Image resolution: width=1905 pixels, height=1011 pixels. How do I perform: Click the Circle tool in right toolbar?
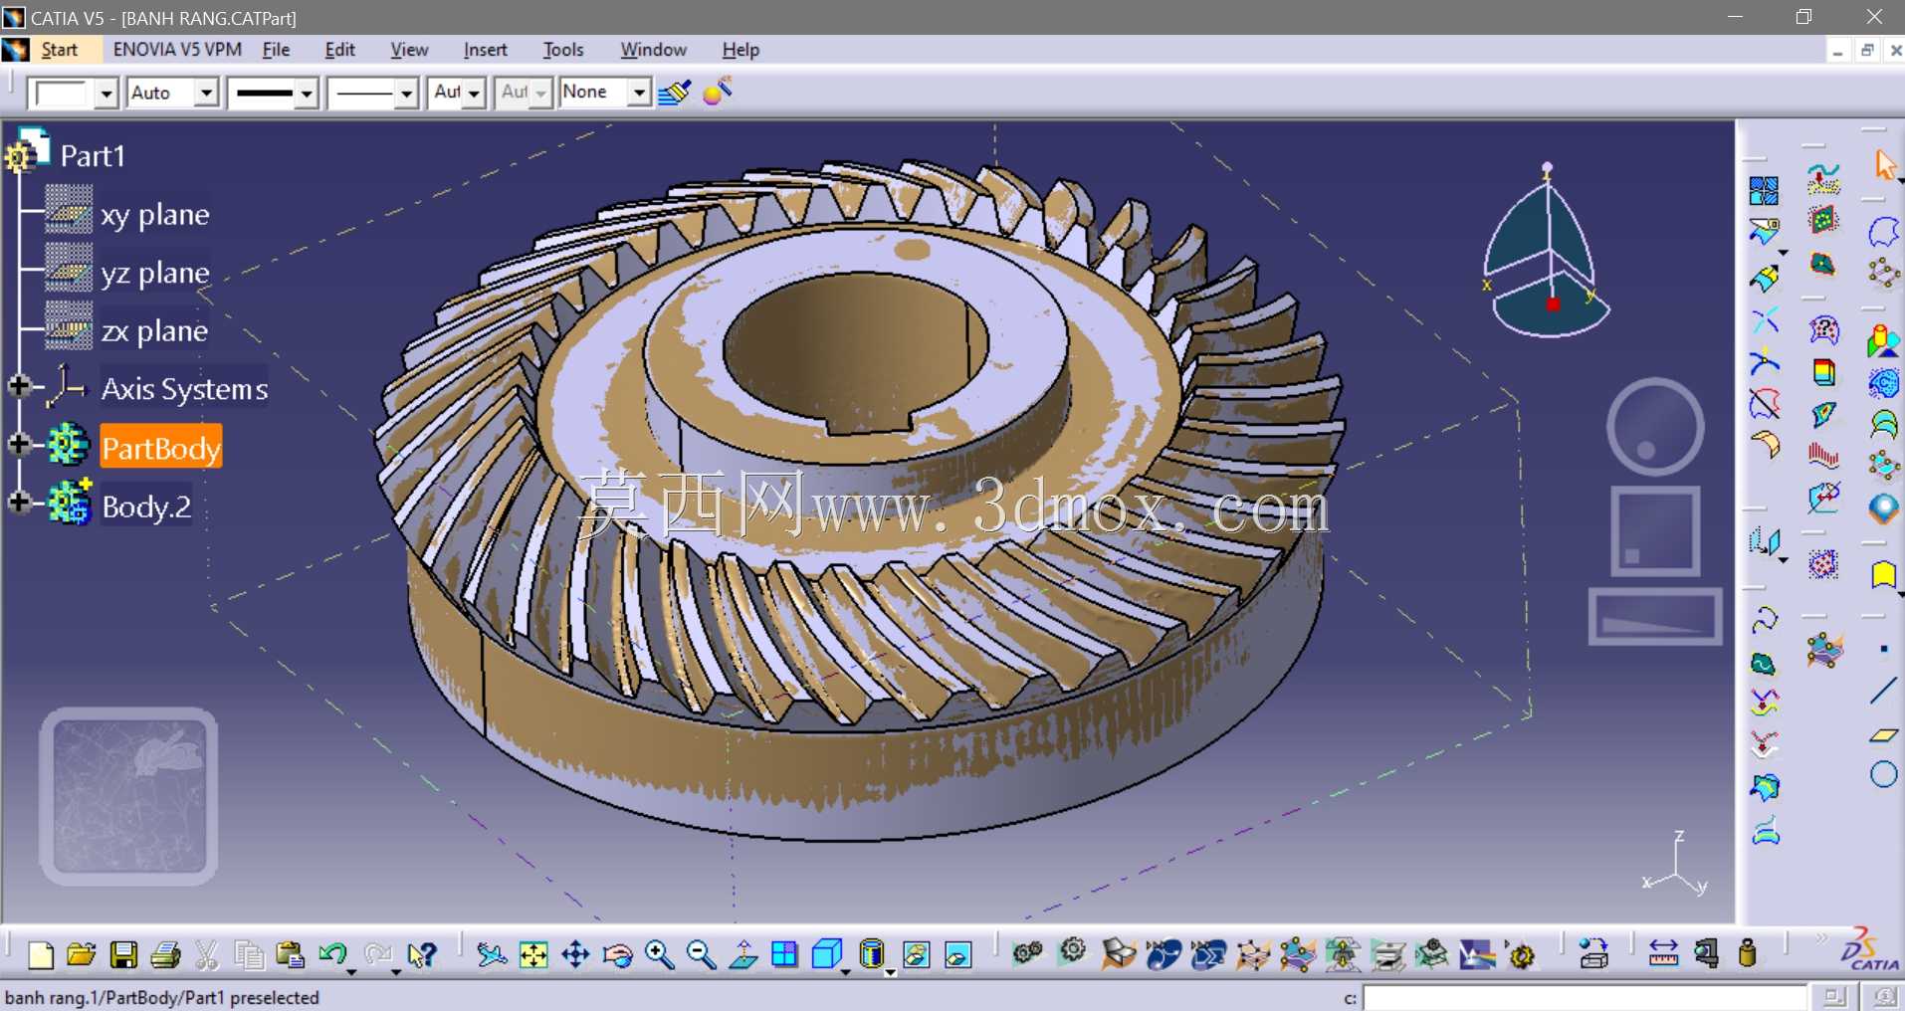(1883, 774)
